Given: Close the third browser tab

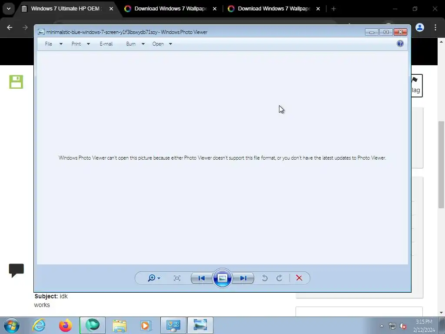Looking at the screenshot, I should [318, 9].
